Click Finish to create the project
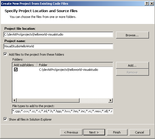Image resolution: width=155 pixels, height=139 pixels. 117,132
